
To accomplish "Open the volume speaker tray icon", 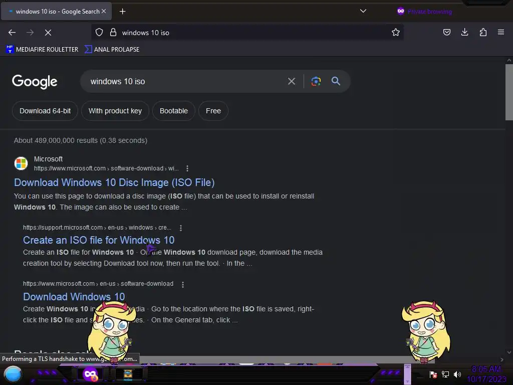I will click(457, 374).
